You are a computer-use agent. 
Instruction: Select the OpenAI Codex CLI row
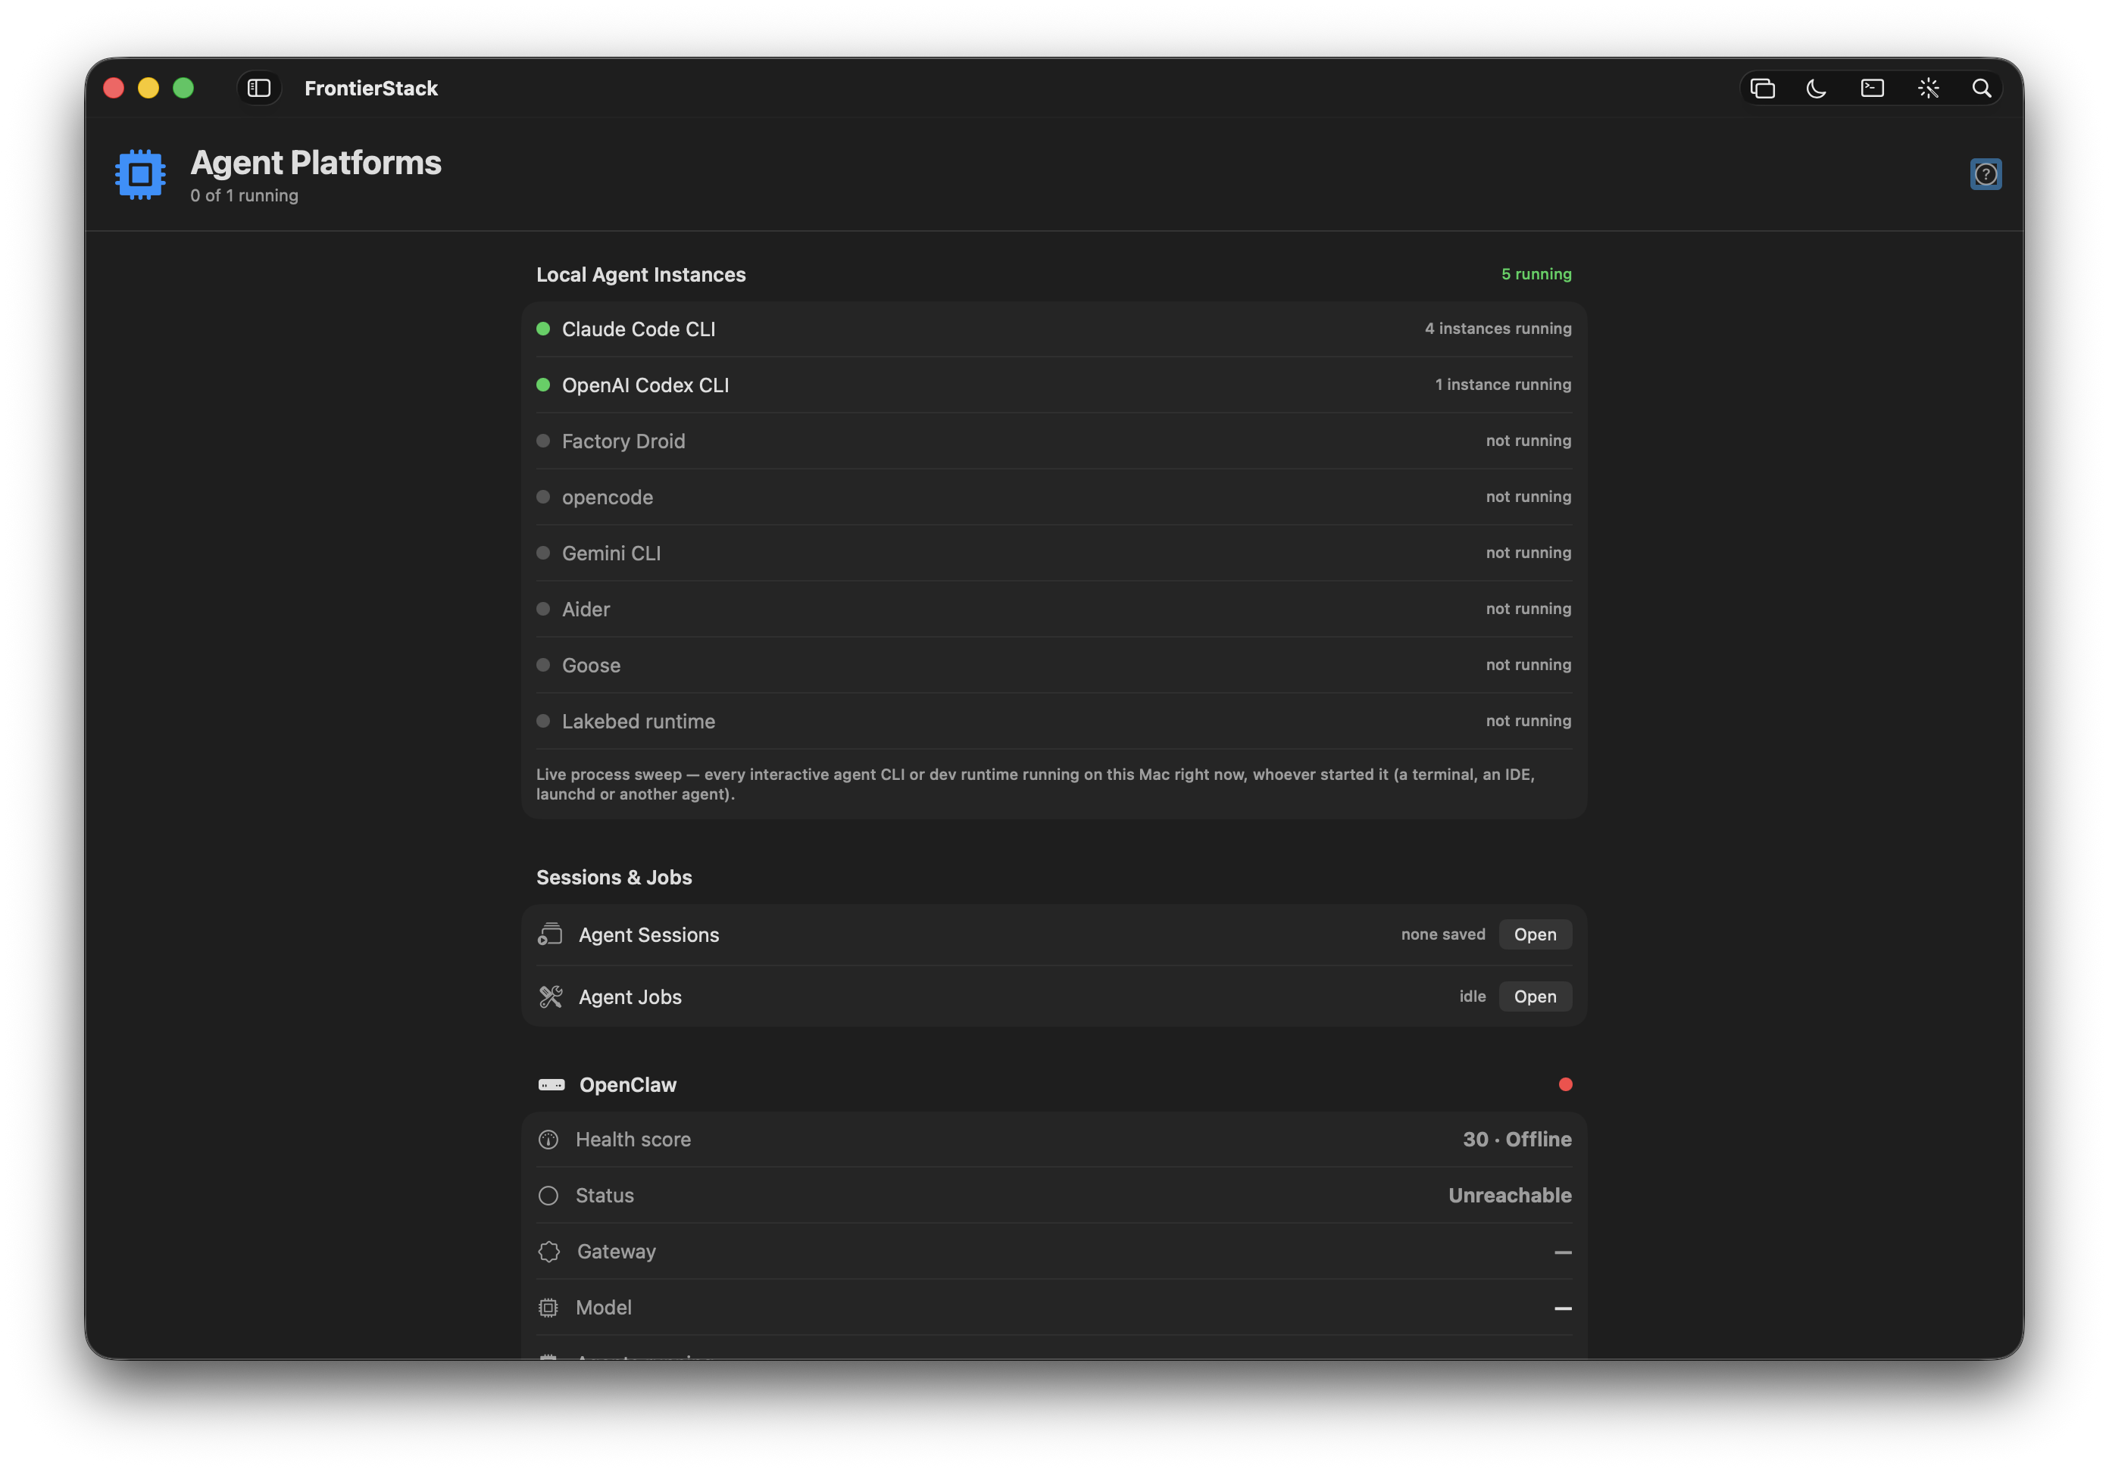coord(1054,385)
